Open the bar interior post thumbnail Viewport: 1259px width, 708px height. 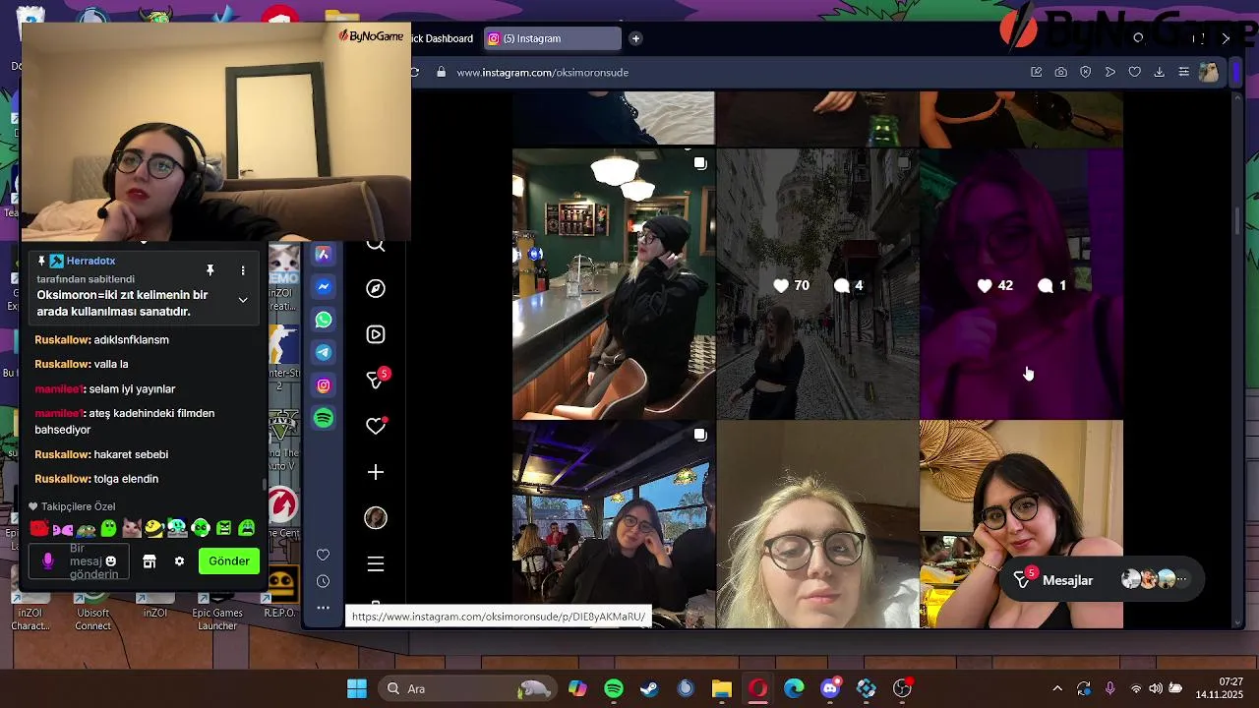coord(614,284)
